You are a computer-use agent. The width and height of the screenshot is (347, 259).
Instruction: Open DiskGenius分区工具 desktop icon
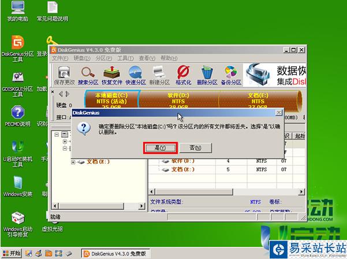18,48
